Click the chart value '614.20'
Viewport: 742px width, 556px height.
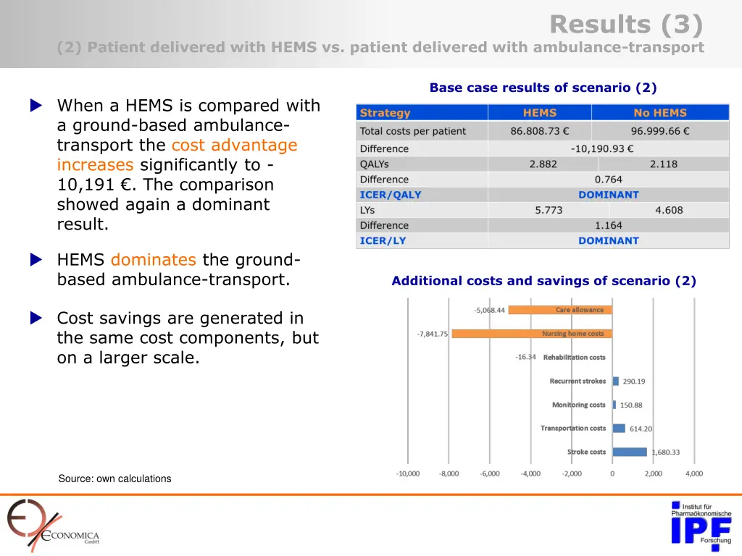tap(641, 429)
